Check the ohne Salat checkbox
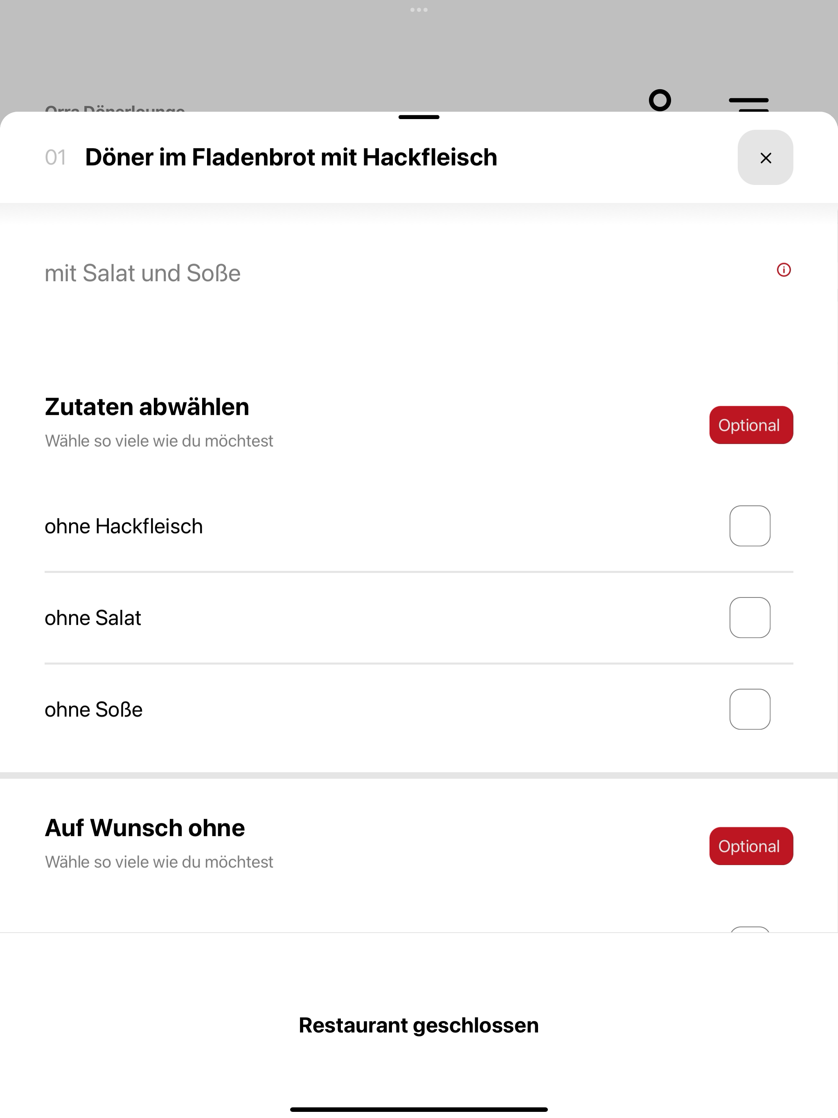Screen dimensions: 838x1118 pos(750,618)
